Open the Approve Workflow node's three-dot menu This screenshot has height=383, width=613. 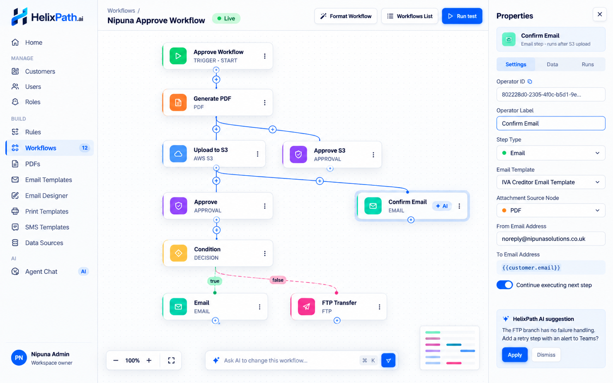pyautogui.click(x=265, y=56)
